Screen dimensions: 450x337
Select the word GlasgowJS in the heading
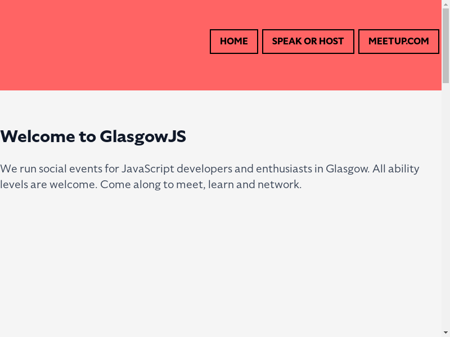[x=143, y=136]
